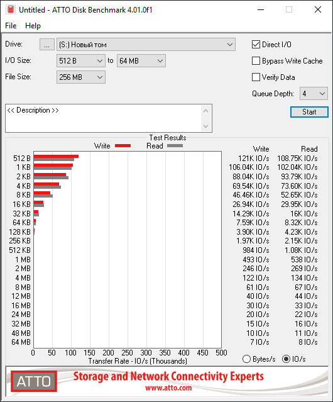Click the '16 KB' row label
The width and height of the screenshot is (333, 402).
coord(21,204)
